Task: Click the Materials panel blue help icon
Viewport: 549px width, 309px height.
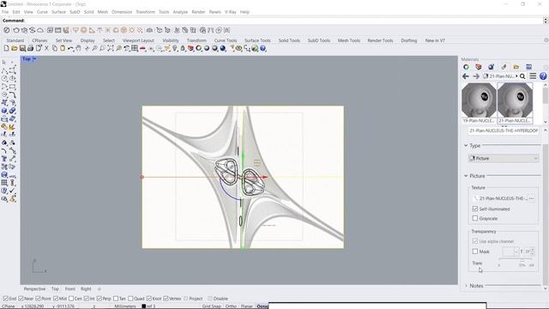Action: coord(543,76)
